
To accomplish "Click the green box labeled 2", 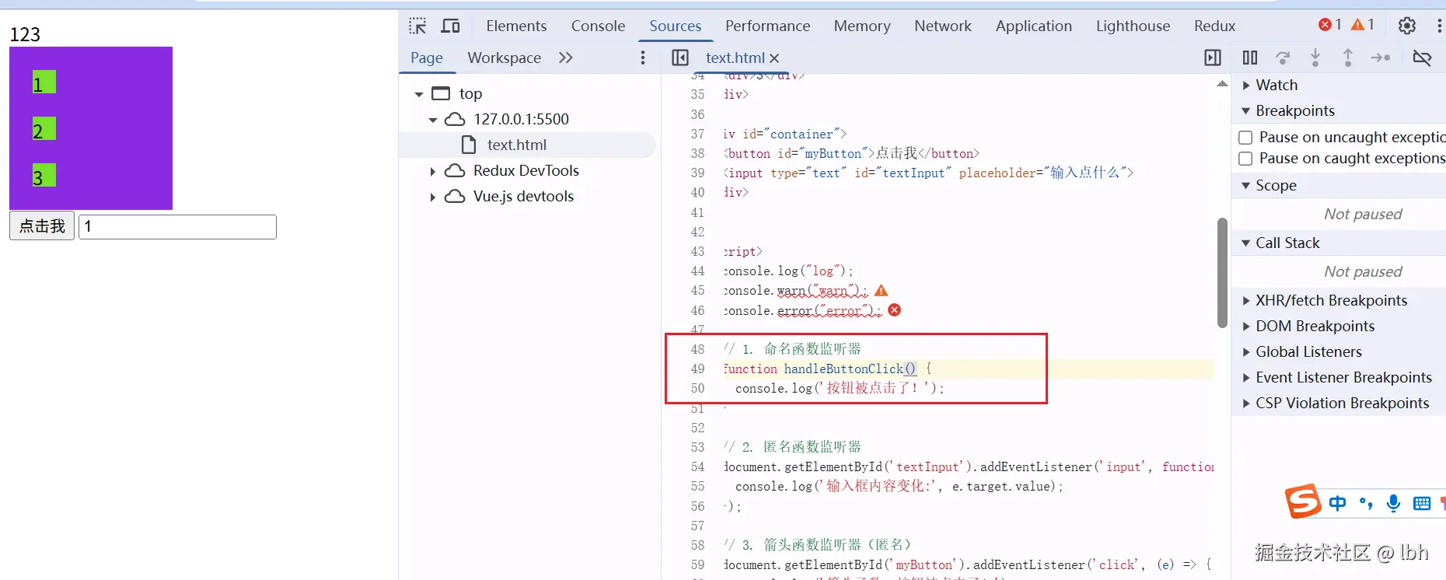I will coord(44,129).
